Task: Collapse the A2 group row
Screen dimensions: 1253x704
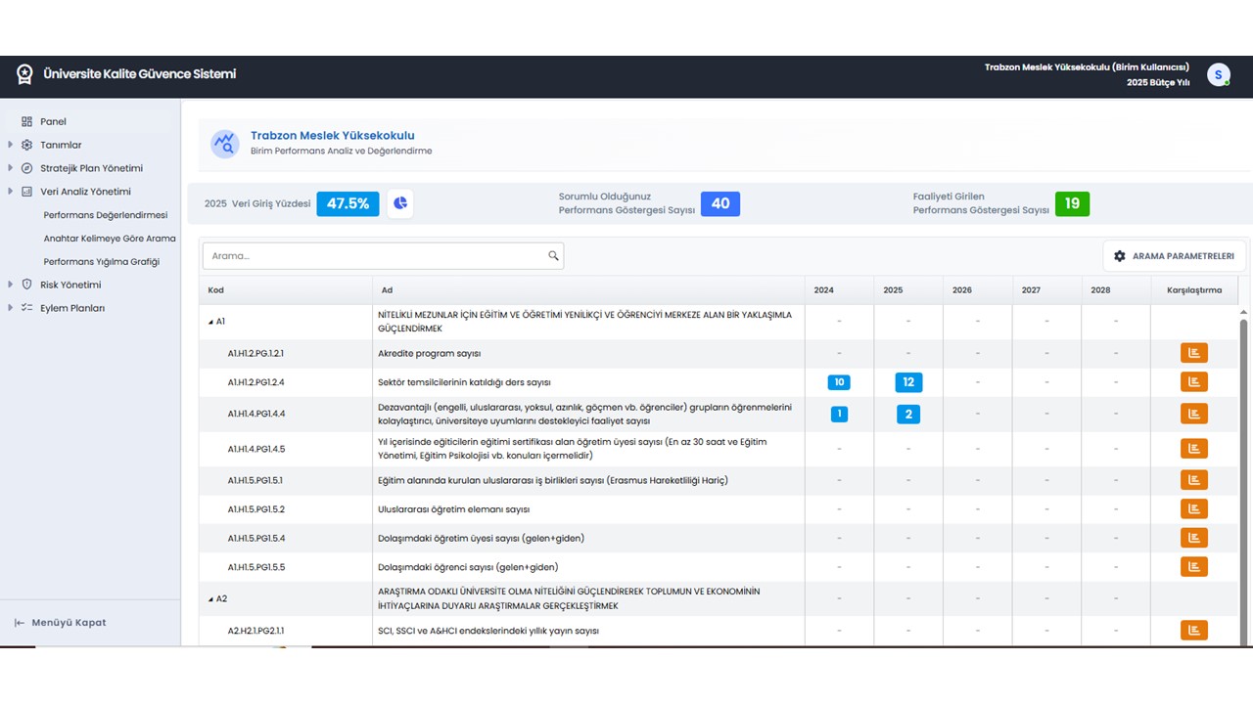Action: [210, 599]
